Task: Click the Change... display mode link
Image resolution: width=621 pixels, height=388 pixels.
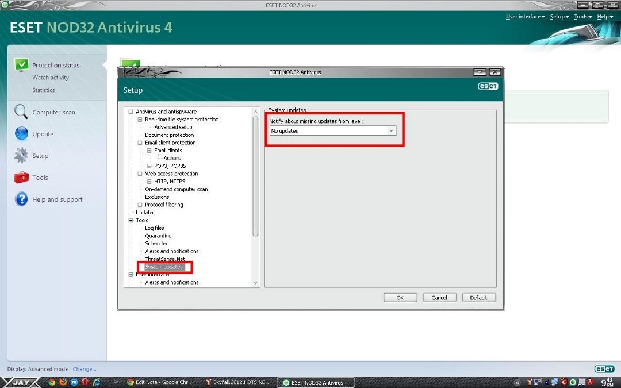Action: point(85,369)
